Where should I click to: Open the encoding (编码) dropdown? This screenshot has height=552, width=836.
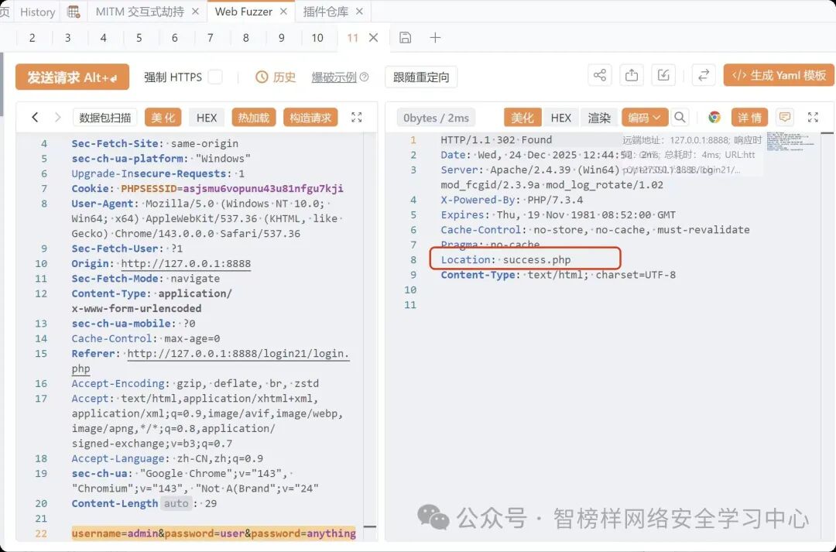(644, 118)
